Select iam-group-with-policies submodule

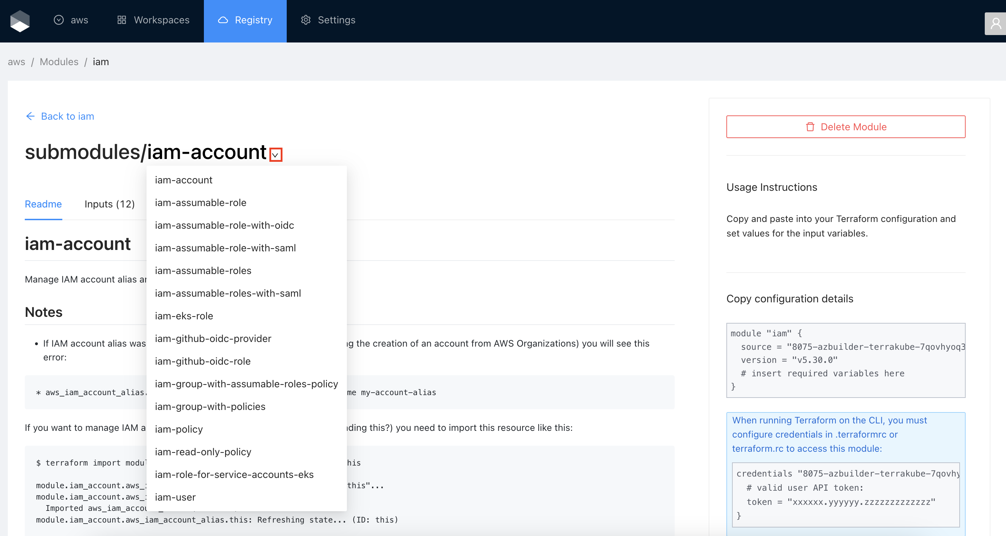[x=210, y=406]
